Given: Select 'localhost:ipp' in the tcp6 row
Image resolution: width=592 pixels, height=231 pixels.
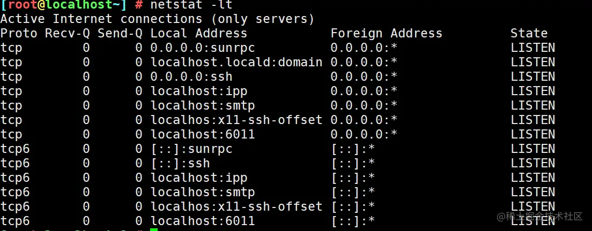Looking at the screenshot, I should [199, 178].
